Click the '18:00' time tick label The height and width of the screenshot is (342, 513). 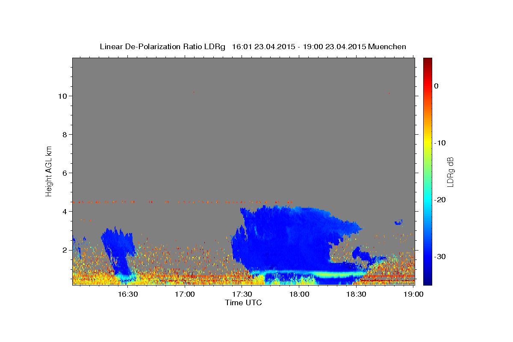coord(299,294)
